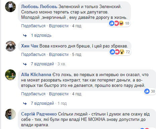Open Хин Чак's avatar picture
The width and height of the screenshot is (156, 129).
click(x=10, y=46)
